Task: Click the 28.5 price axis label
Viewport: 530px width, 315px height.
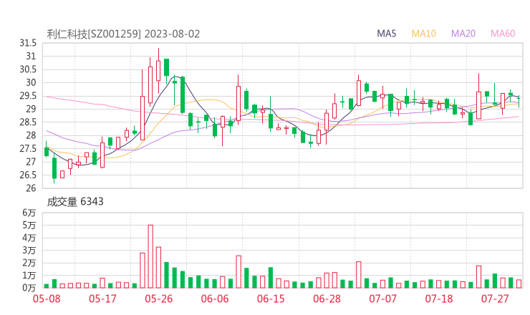Action: (28, 122)
